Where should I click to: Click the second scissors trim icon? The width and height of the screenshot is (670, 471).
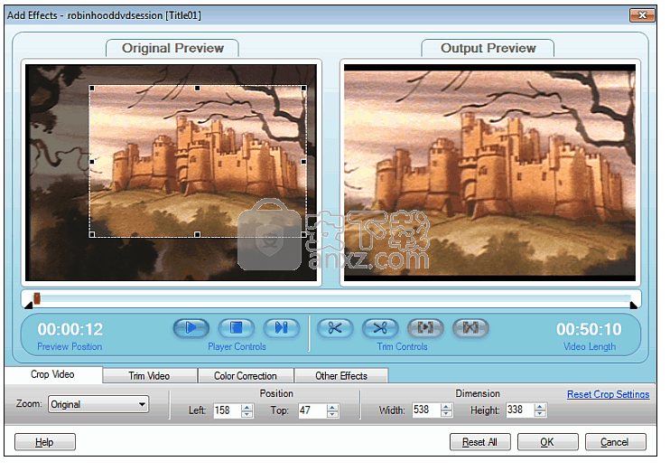(380, 328)
